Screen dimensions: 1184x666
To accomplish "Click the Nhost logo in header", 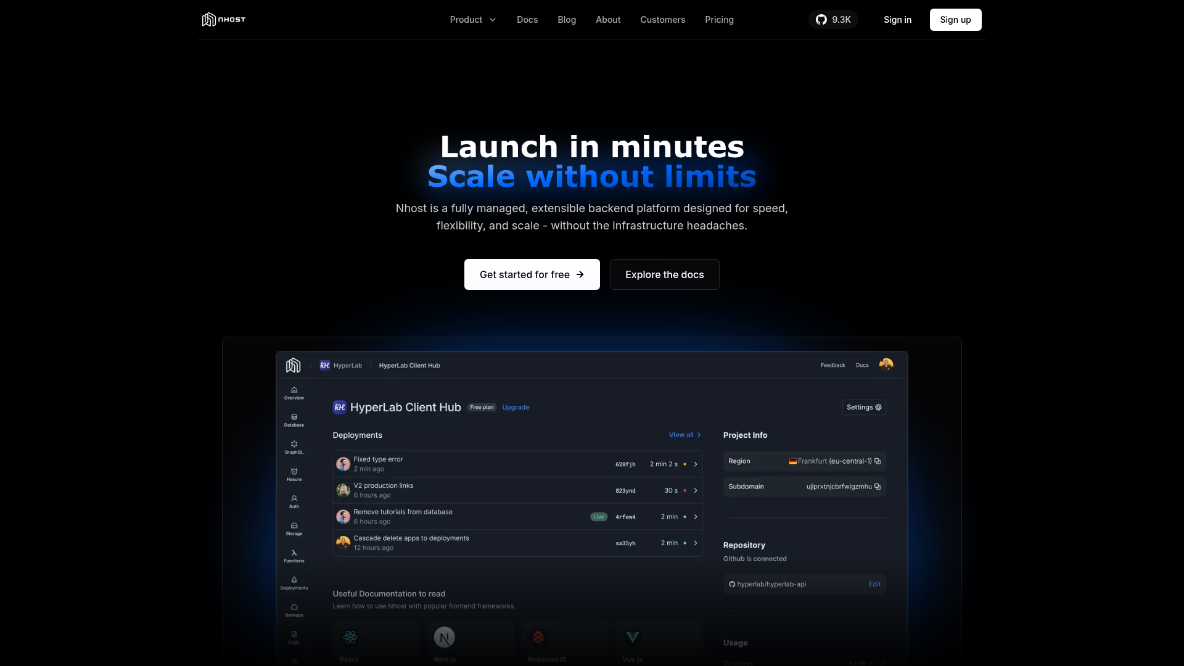I will point(224,20).
